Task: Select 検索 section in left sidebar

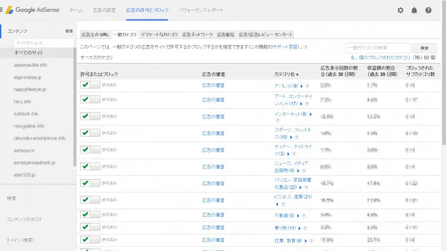Action: click(12, 198)
